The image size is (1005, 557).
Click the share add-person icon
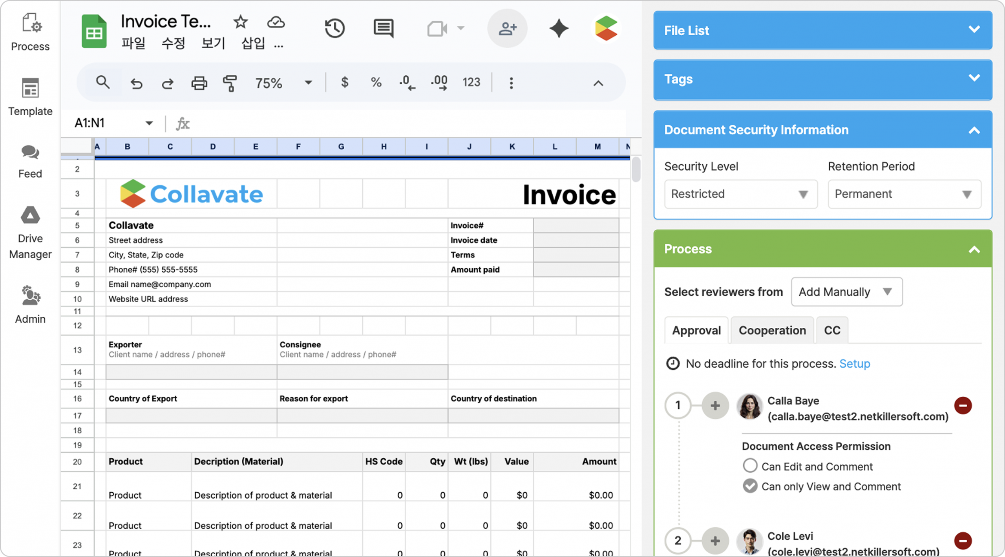[507, 28]
